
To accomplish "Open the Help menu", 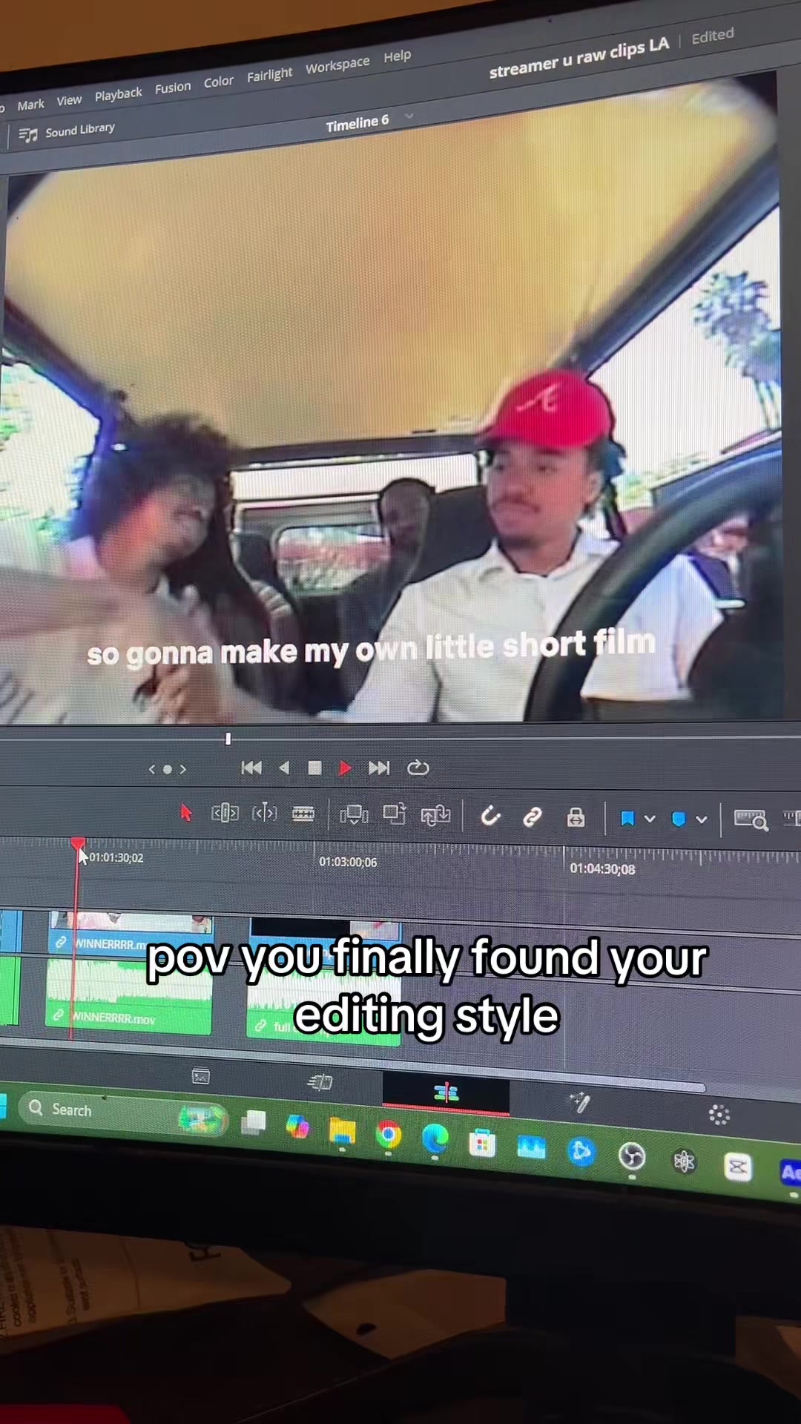I will [x=398, y=56].
